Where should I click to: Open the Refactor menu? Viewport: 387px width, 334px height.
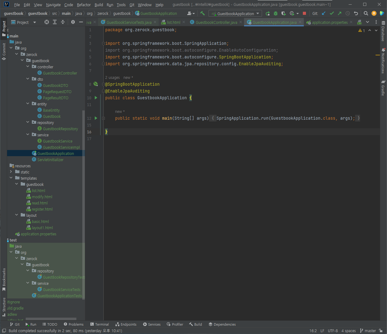tap(84, 5)
